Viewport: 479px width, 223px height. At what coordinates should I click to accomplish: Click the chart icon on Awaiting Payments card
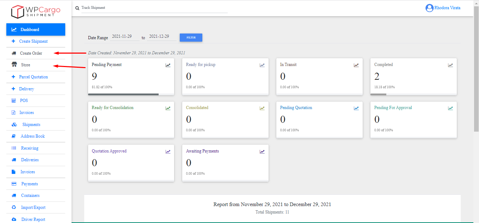[262, 152]
